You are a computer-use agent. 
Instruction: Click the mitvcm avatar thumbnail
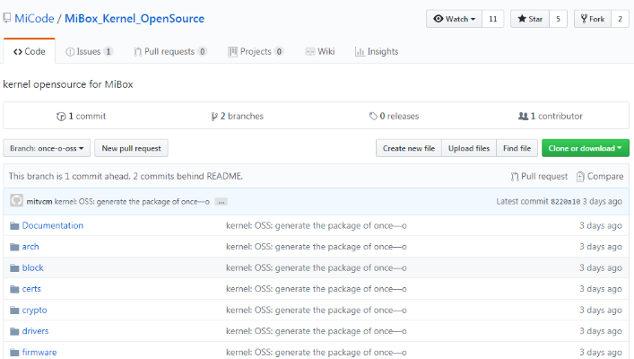click(x=16, y=201)
